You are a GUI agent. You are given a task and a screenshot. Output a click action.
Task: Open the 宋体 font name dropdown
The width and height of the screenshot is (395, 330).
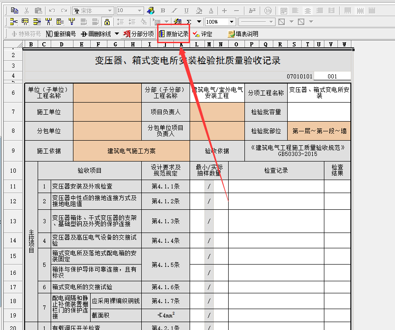110,10
